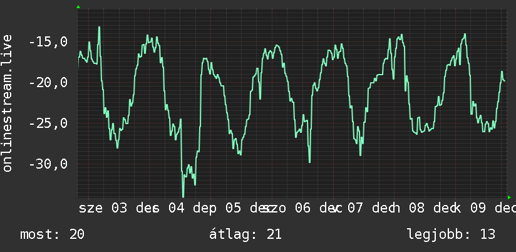Click the lowest dip of the graph line
The image size is (516, 252).
pos(183,196)
